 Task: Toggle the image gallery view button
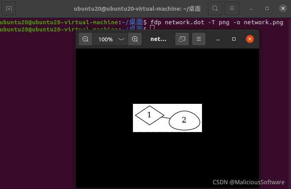(182, 39)
